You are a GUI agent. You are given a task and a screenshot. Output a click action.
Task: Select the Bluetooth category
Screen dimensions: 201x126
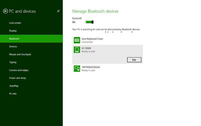(x=31, y=39)
